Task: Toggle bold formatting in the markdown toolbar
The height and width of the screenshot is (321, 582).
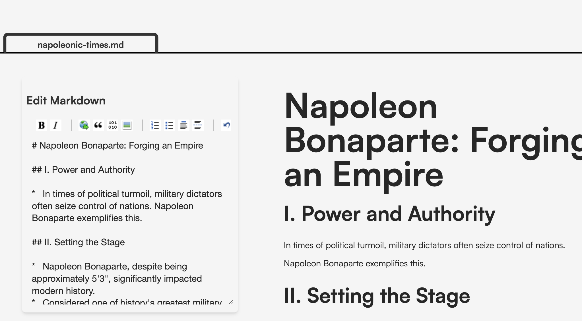Action: pyautogui.click(x=42, y=125)
